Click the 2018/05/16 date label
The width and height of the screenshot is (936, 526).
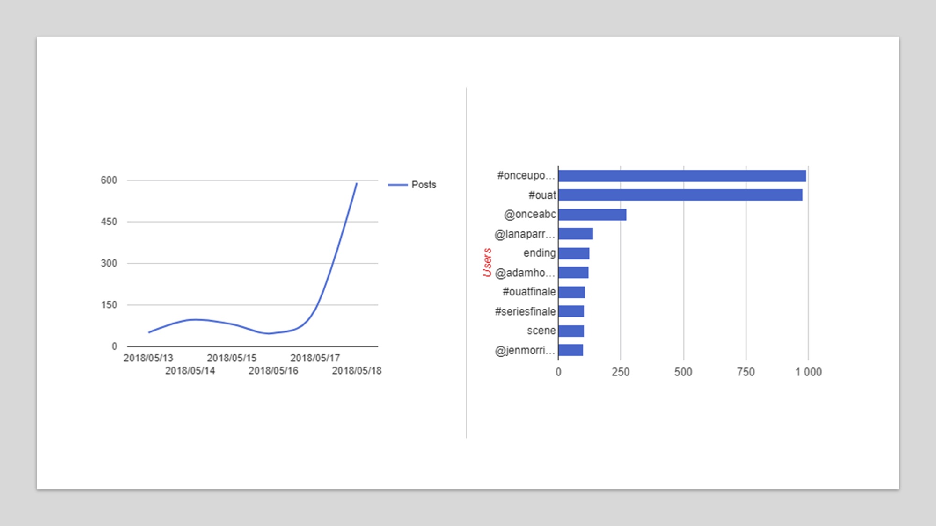273,371
